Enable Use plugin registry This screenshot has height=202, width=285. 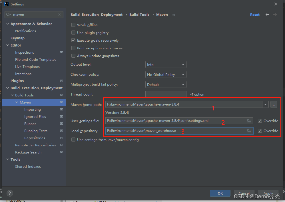[73, 33]
